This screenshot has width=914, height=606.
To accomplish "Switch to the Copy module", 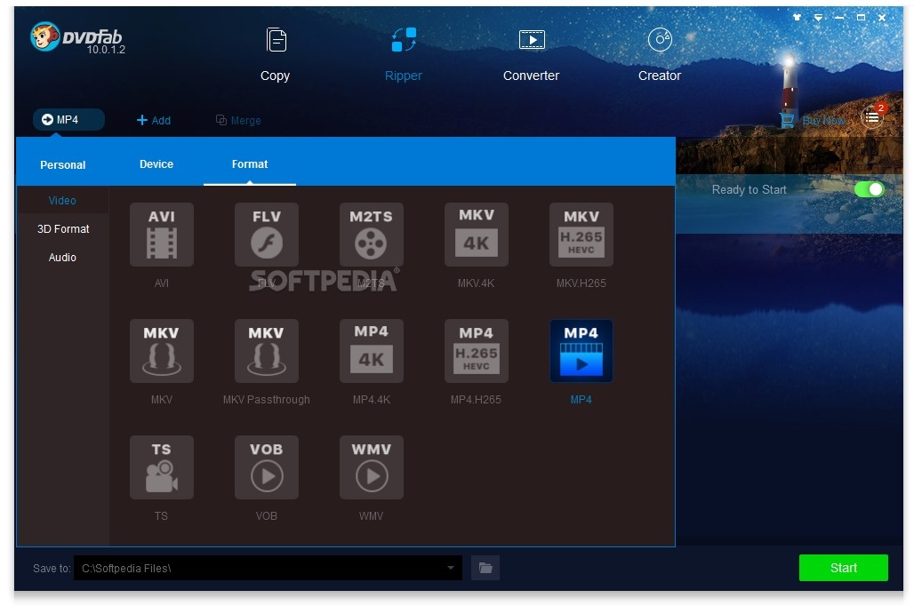I will coord(275,53).
